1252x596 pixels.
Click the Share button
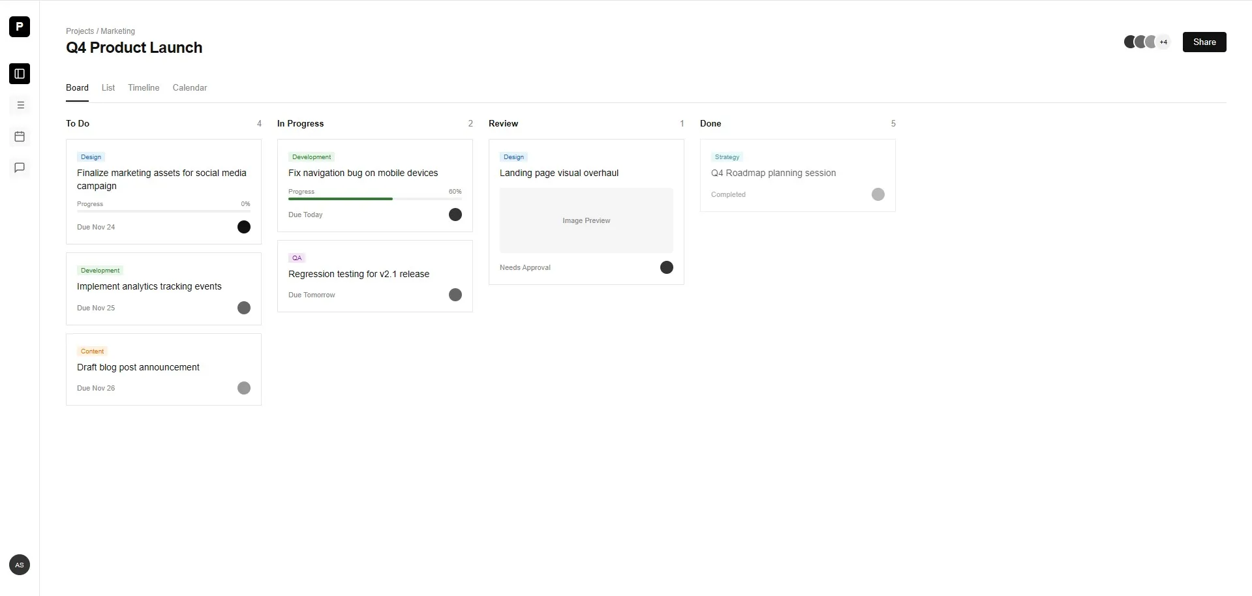click(x=1204, y=42)
